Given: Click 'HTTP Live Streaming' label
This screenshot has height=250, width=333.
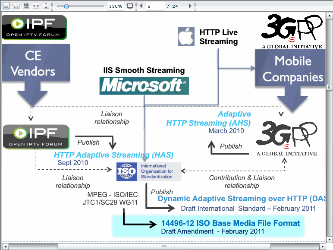Looking at the screenshot, I should [x=219, y=37].
